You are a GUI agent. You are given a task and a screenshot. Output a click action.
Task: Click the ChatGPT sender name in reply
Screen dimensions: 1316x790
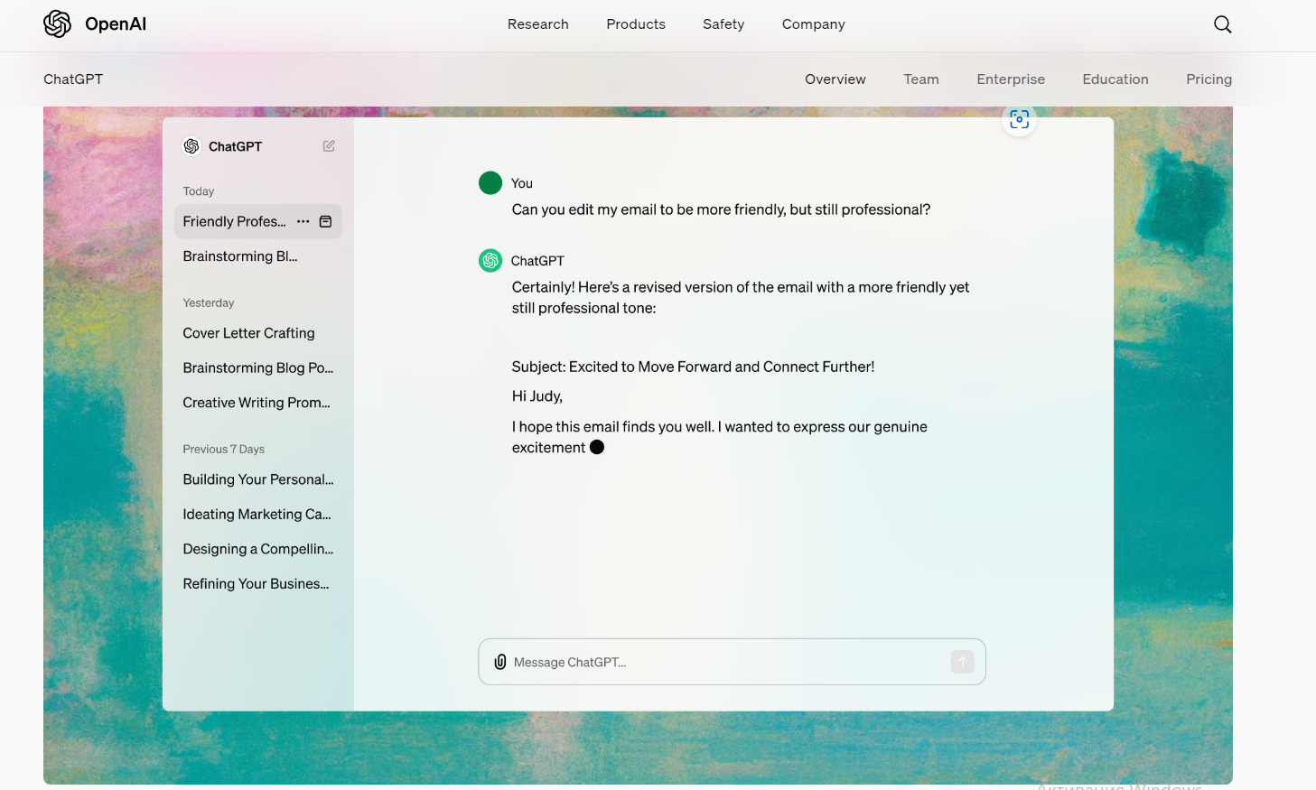point(537,261)
